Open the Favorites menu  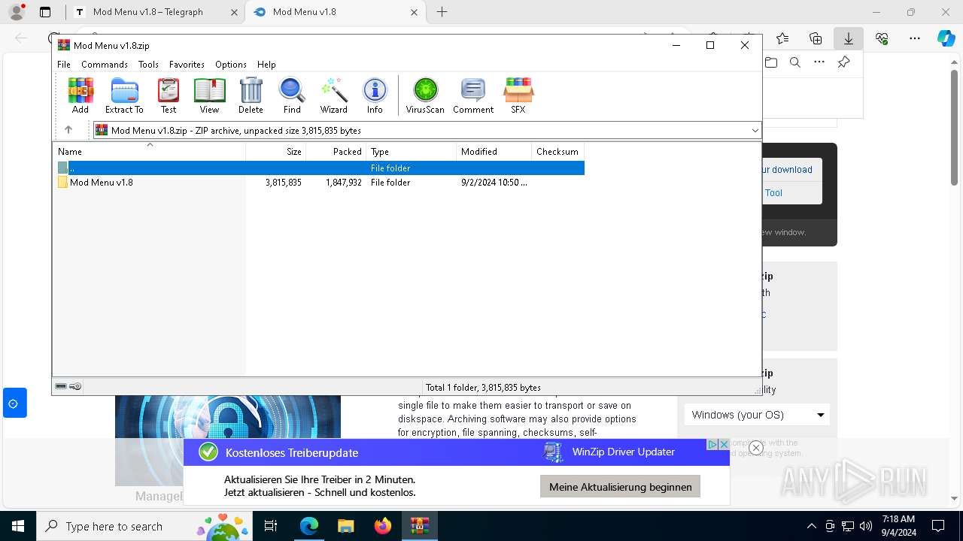coord(187,65)
